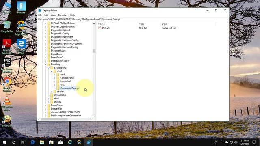Click the Registry Editor taskbar button
Viewport: 260px width, 146px height.
coord(89,142)
